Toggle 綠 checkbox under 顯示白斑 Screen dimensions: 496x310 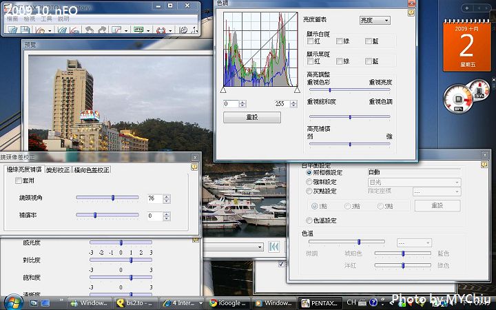click(x=340, y=41)
